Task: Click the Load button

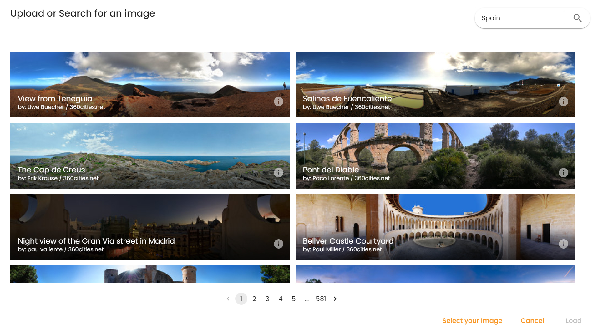Action: pos(574,321)
